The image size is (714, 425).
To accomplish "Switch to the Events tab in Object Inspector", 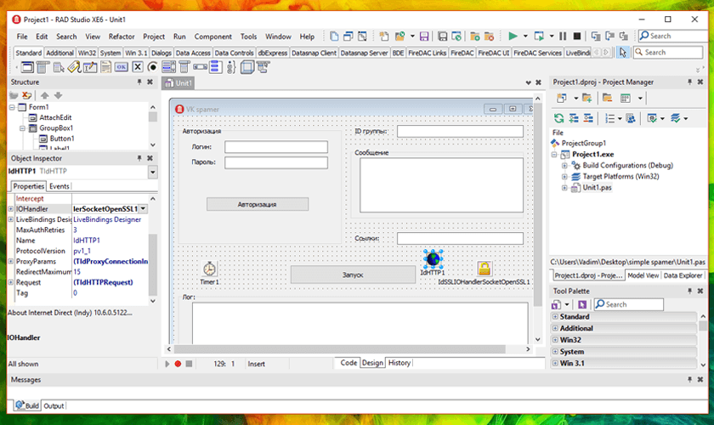I will [59, 186].
